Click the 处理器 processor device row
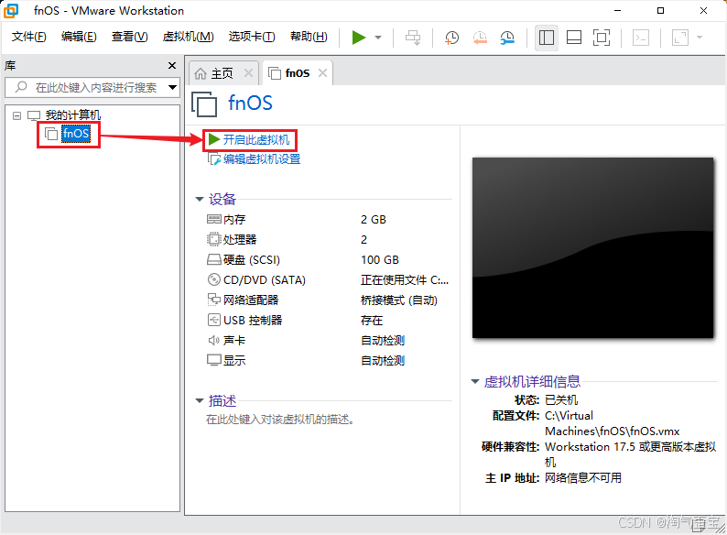 pos(328,239)
